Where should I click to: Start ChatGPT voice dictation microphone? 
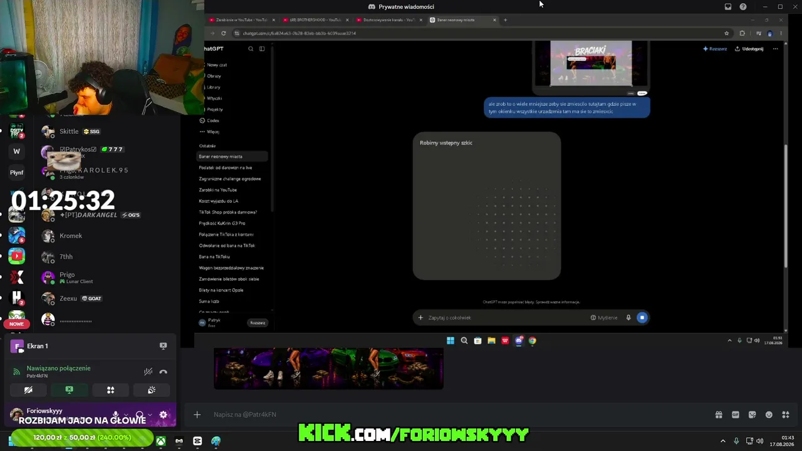628,318
